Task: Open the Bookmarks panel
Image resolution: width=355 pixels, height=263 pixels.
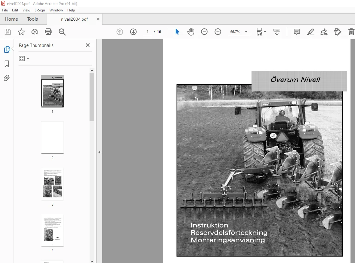Action: (x=7, y=64)
